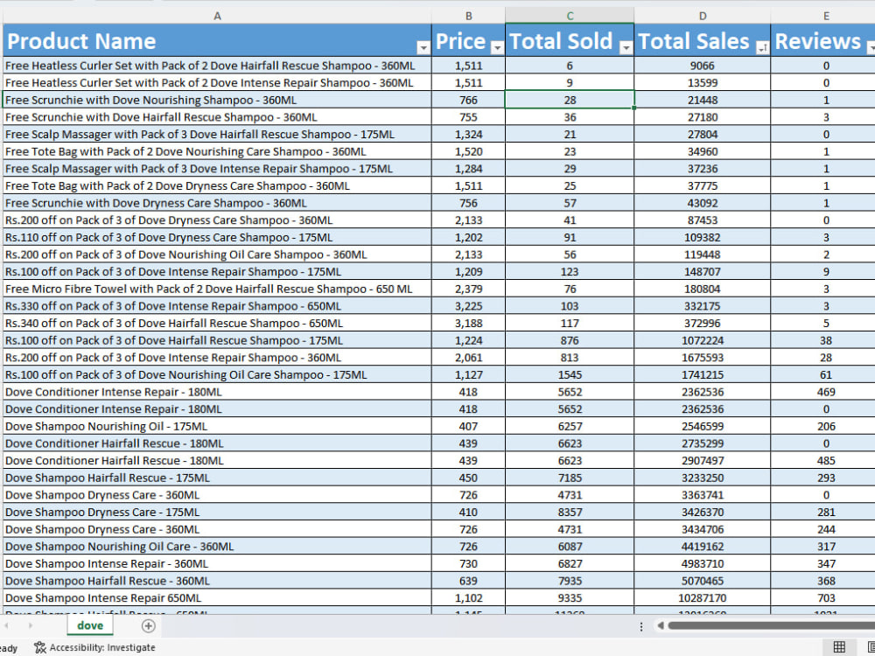Click the Total Sold header cell
This screenshot has height=656, width=875.
pos(570,40)
